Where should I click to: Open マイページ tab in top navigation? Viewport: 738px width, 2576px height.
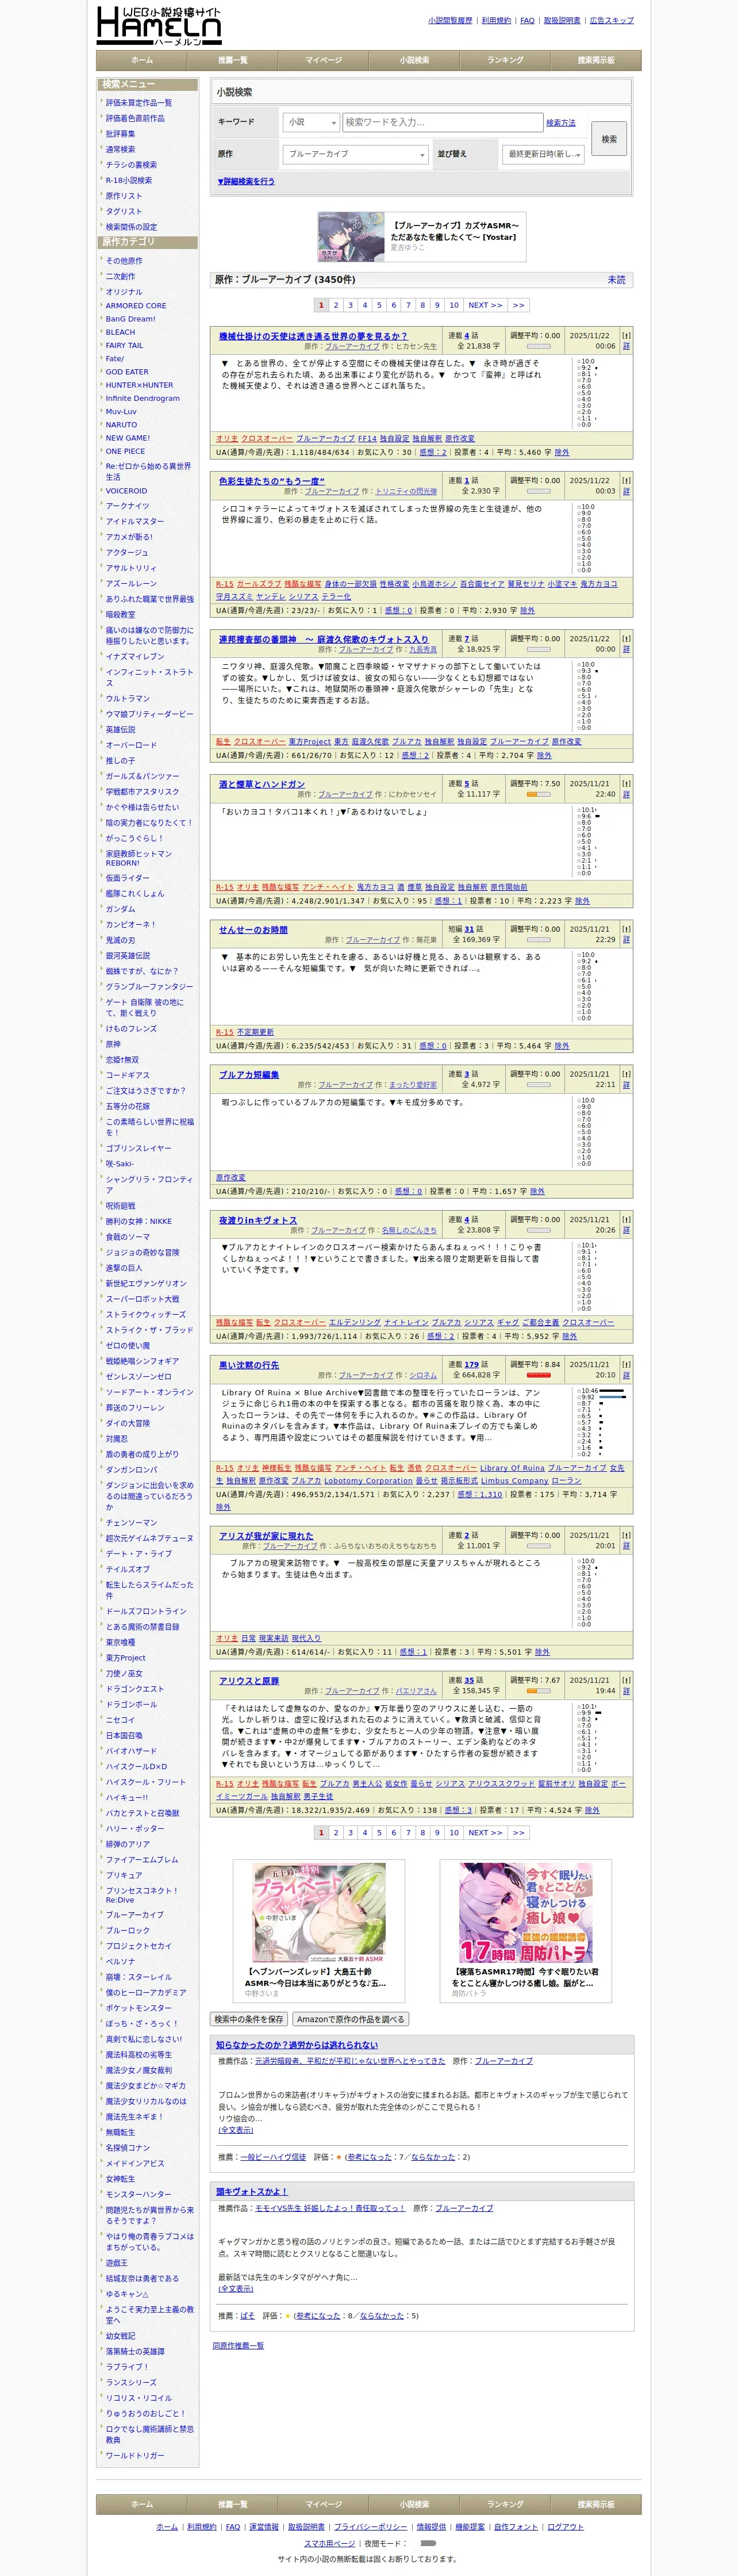click(x=323, y=60)
